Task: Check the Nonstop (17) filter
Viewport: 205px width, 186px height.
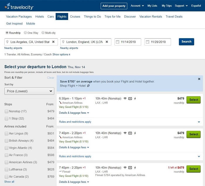Action: coord(6,111)
